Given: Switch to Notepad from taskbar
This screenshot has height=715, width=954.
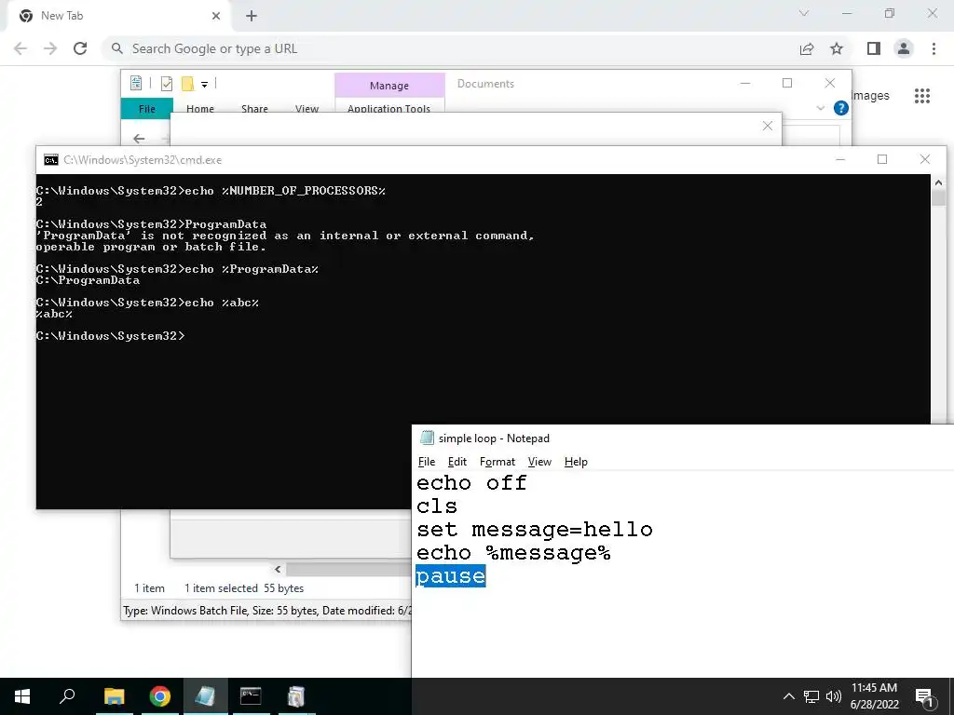Looking at the screenshot, I should click(x=205, y=696).
